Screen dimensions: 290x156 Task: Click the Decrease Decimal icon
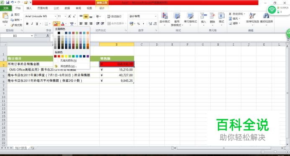(155, 23)
